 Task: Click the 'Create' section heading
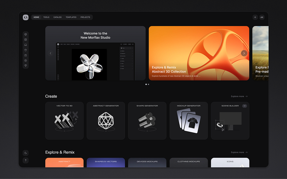[x=51, y=97]
